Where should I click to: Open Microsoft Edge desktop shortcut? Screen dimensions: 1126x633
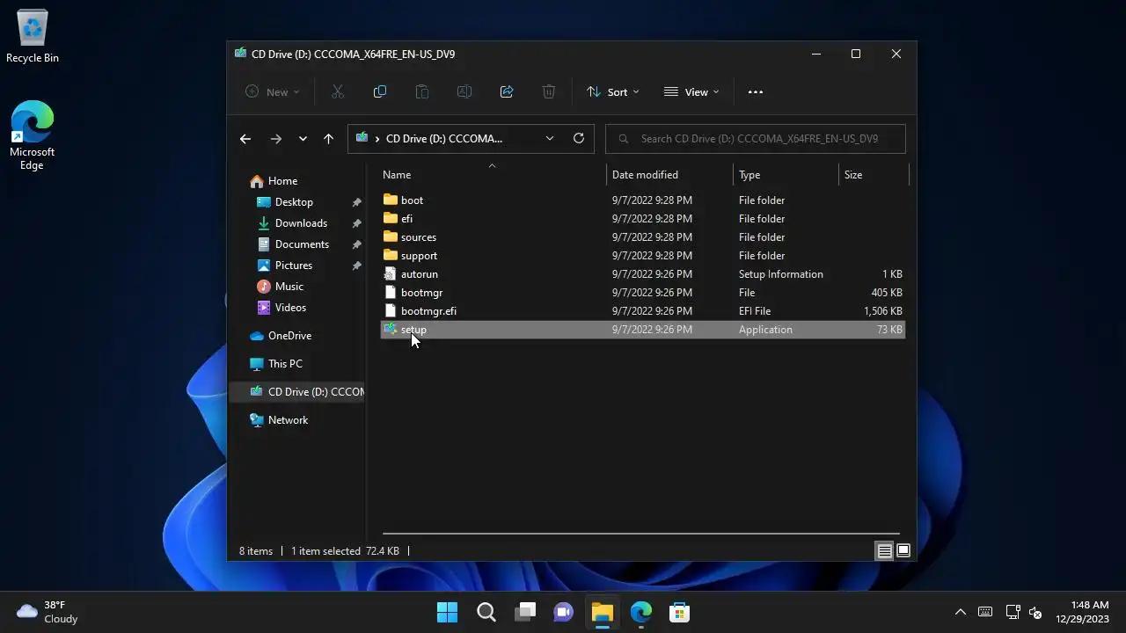[x=33, y=135]
